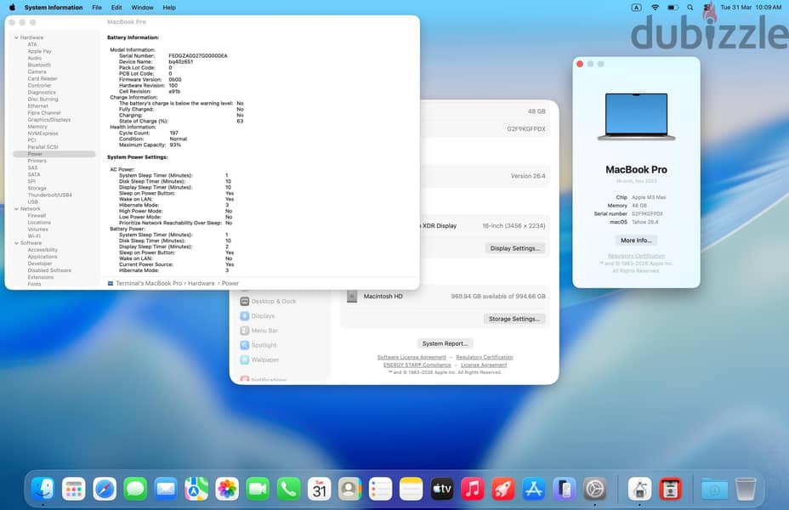Image resolution: width=789 pixels, height=510 pixels.
Task: Select Apple Pay in hardware list
Action: pyautogui.click(x=39, y=51)
